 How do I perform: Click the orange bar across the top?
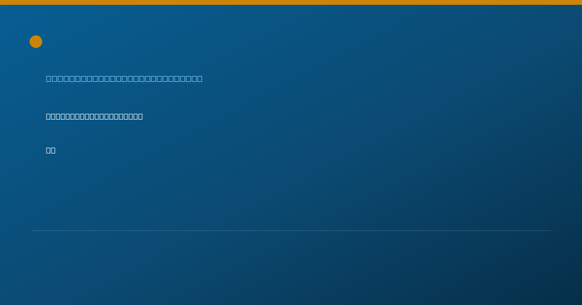[x=291, y=2]
